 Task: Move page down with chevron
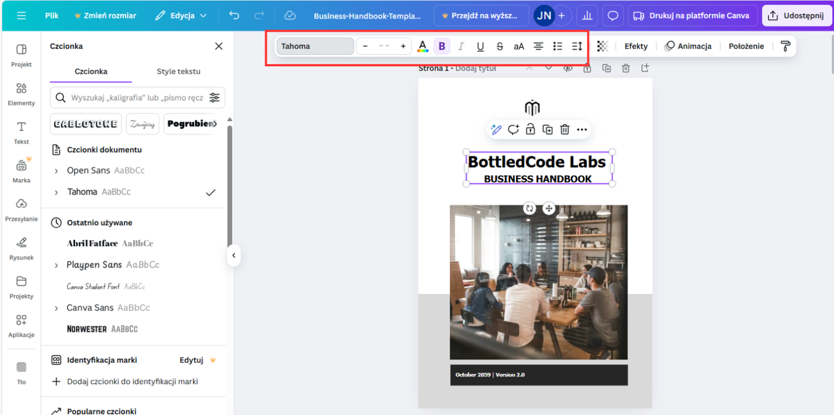[x=548, y=68]
